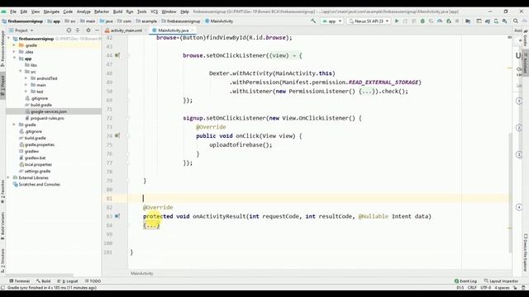Toggle the Resource Manager side button

[x=2, y=48]
